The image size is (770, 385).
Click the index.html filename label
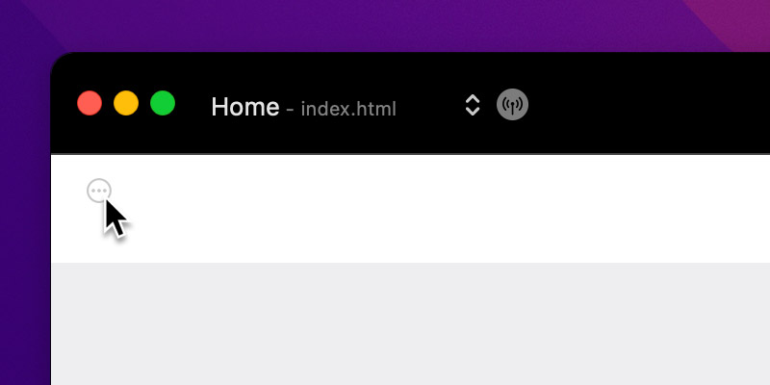348,109
